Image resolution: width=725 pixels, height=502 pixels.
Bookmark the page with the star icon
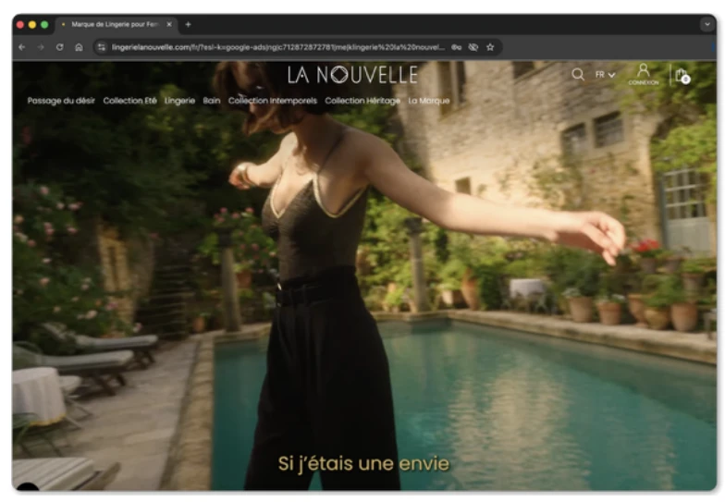click(490, 47)
